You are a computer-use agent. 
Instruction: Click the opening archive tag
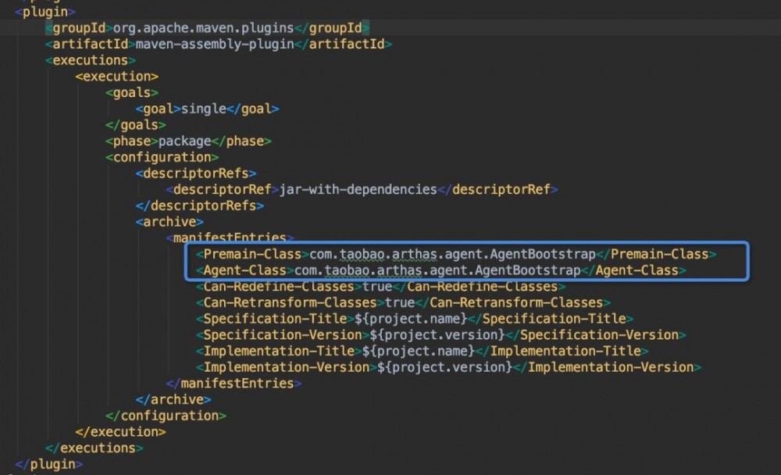[x=169, y=222]
